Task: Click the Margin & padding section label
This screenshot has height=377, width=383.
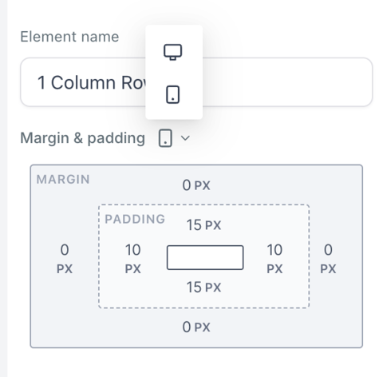Action: [x=83, y=138]
